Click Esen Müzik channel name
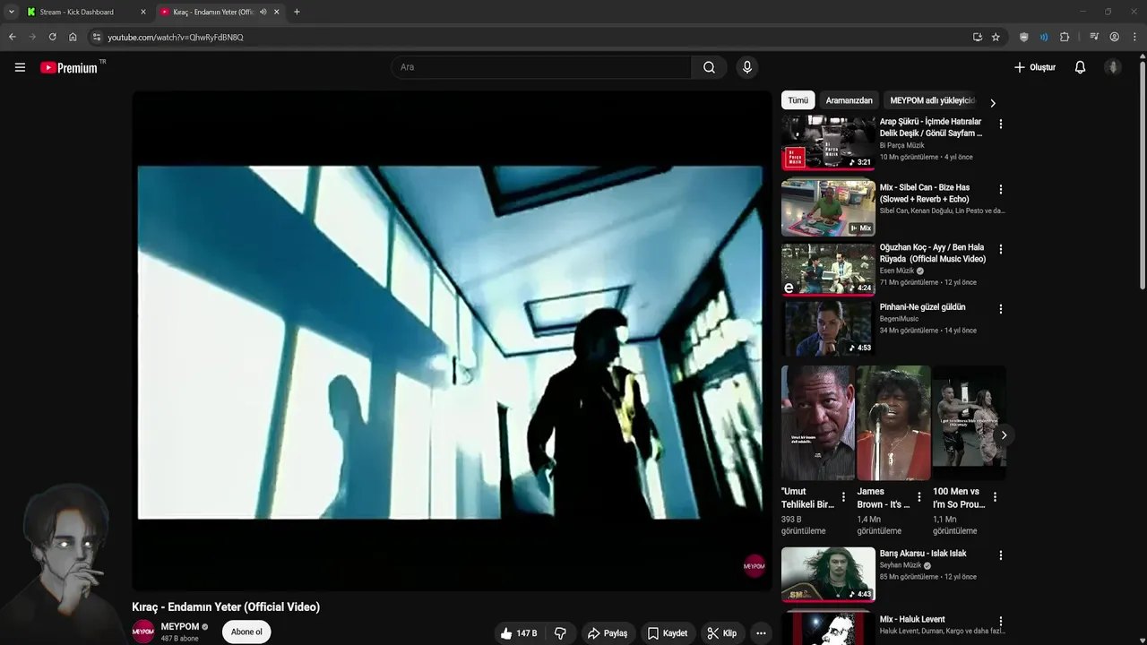 point(897,271)
